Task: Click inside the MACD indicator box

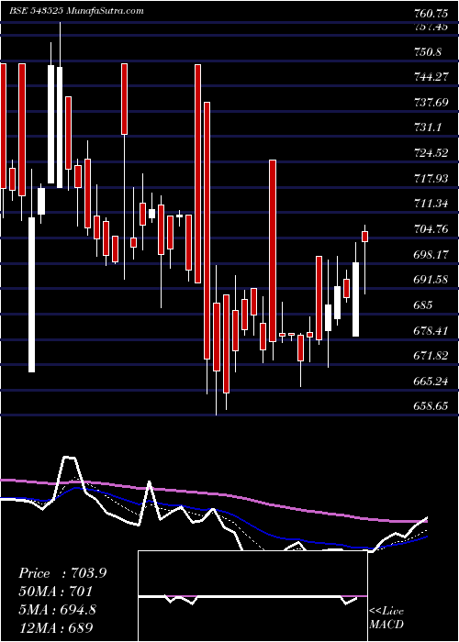Action: [x=252, y=596]
